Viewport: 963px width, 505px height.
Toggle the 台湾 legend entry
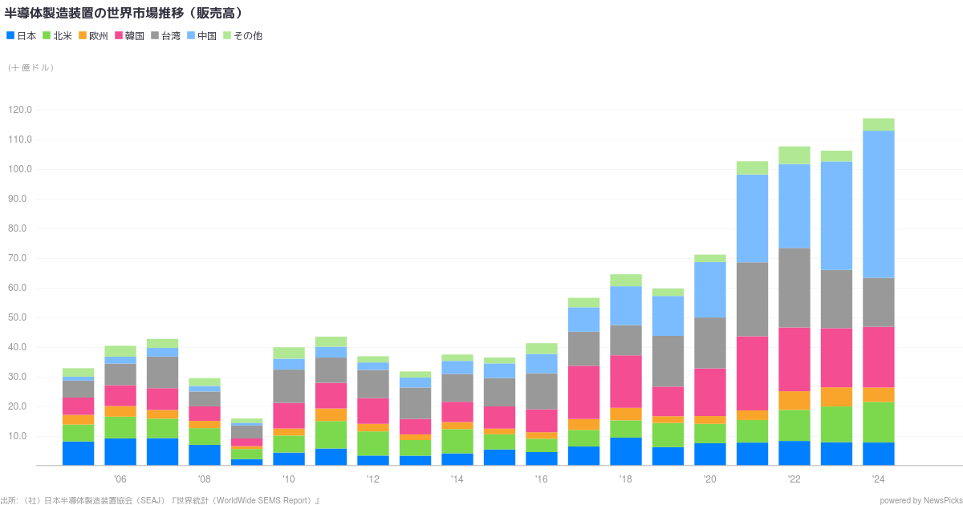(165, 36)
